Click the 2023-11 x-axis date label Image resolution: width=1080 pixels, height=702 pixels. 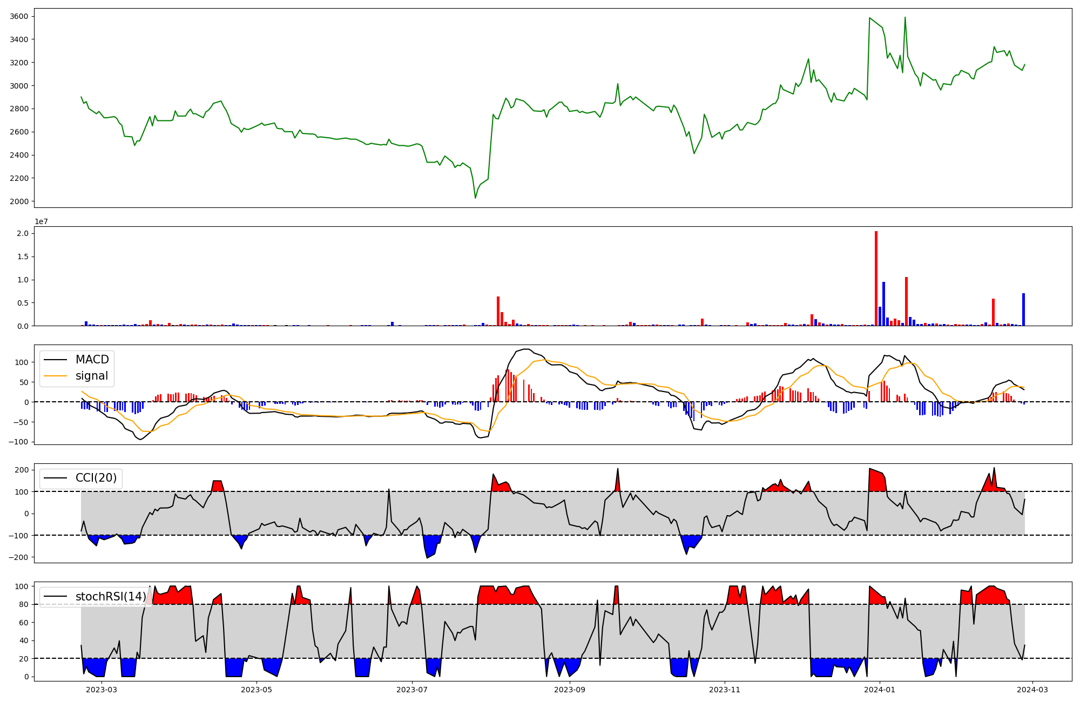(x=724, y=690)
